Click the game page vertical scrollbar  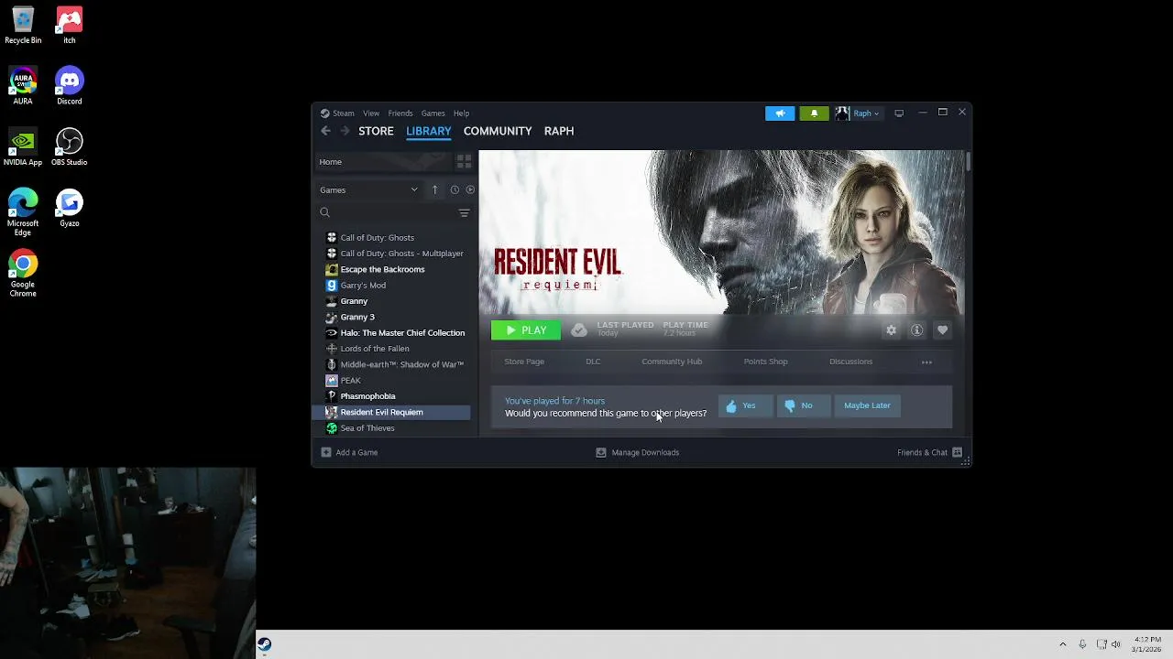coord(968,161)
